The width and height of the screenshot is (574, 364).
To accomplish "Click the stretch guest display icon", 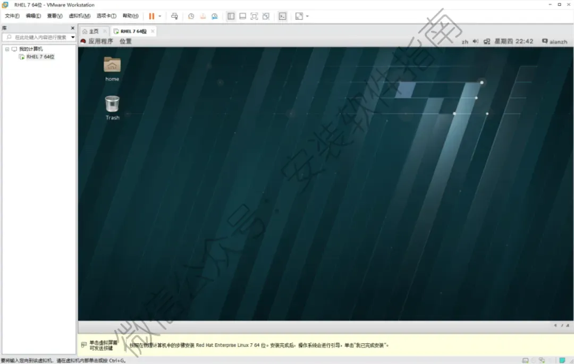I will tap(299, 16).
